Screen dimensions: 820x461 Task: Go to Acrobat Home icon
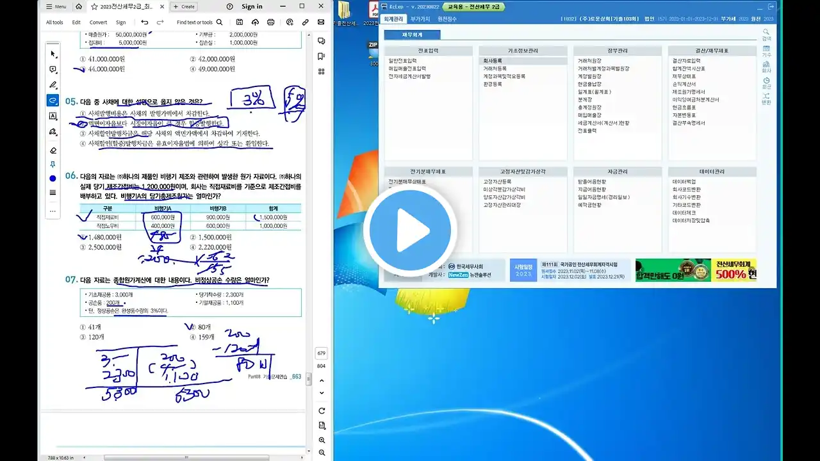pyautogui.click(x=78, y=6)
